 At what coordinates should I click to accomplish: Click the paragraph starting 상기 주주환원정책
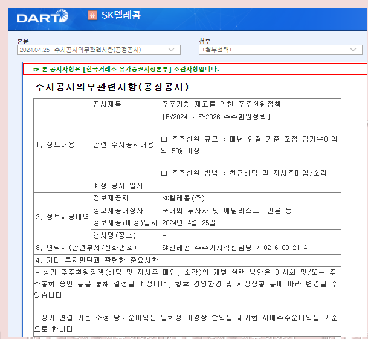click(x=186, y=284)
